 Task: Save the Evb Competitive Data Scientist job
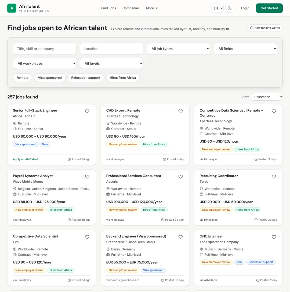(87, 237)
